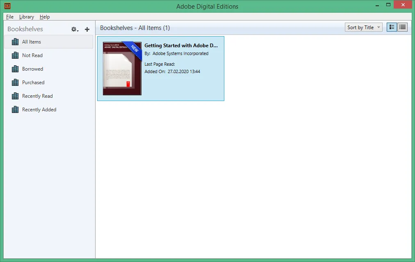
Task: Select the Not Read shelf label
Action: [32, 55]
